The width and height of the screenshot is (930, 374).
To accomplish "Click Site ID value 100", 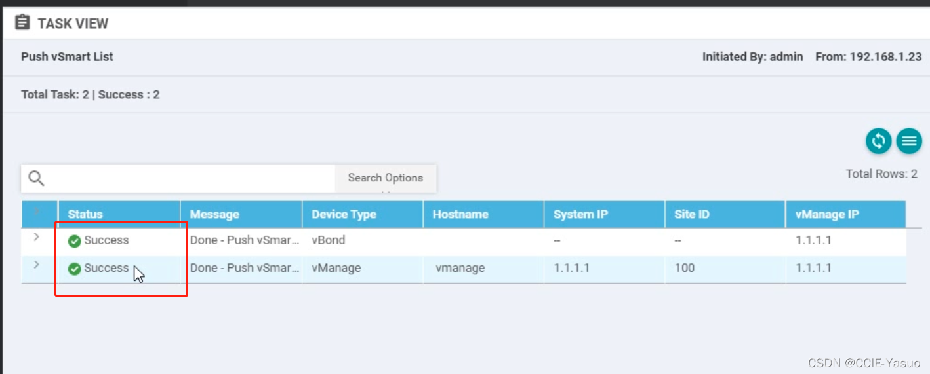I will click(x=684, y=268).
